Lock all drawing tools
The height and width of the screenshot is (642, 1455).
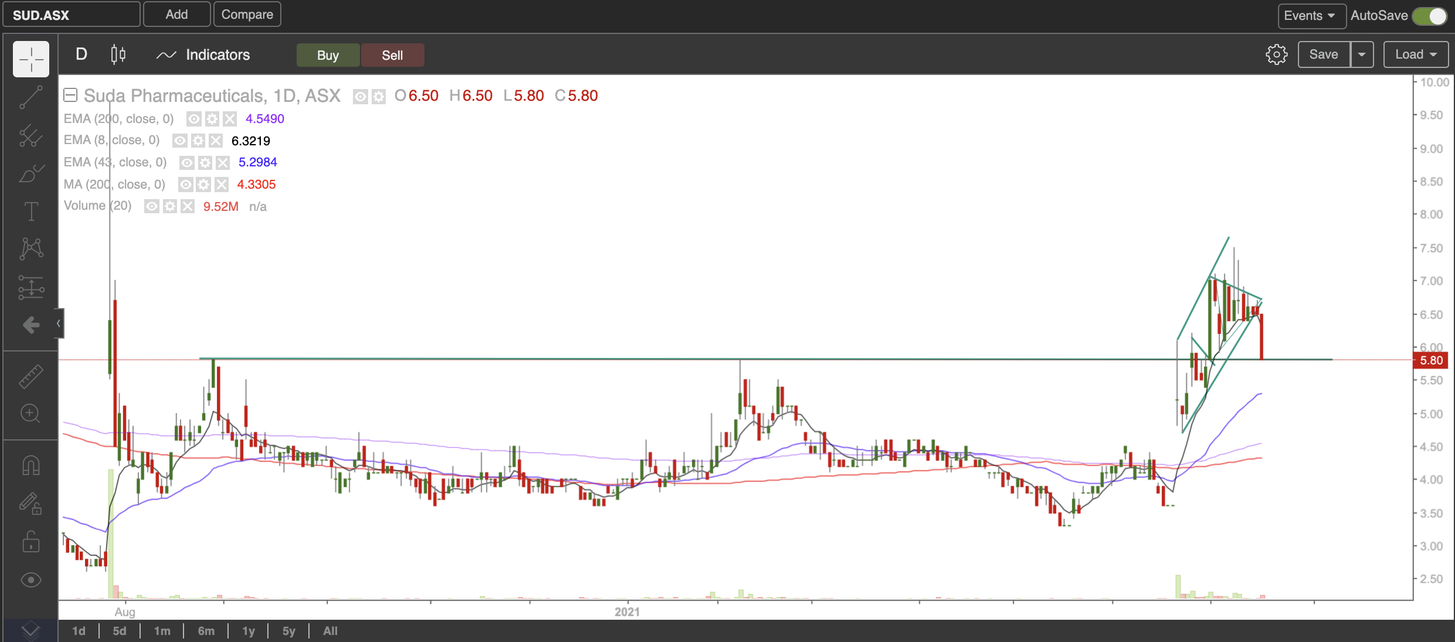click(x=31, y=541)
